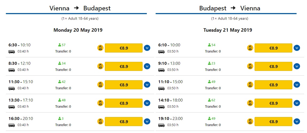307x133 pixels.
Task: Choose the €8.9 price for the 16:30 trip
Action: 124,122
